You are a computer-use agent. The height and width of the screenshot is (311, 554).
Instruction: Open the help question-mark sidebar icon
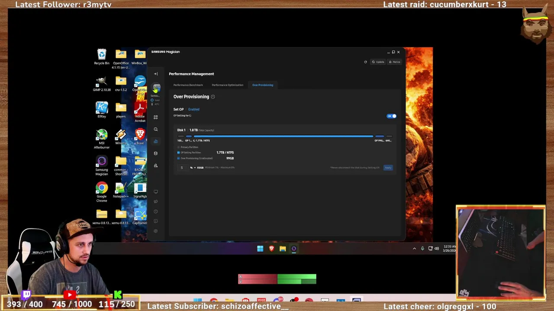[x=156, y=212]
